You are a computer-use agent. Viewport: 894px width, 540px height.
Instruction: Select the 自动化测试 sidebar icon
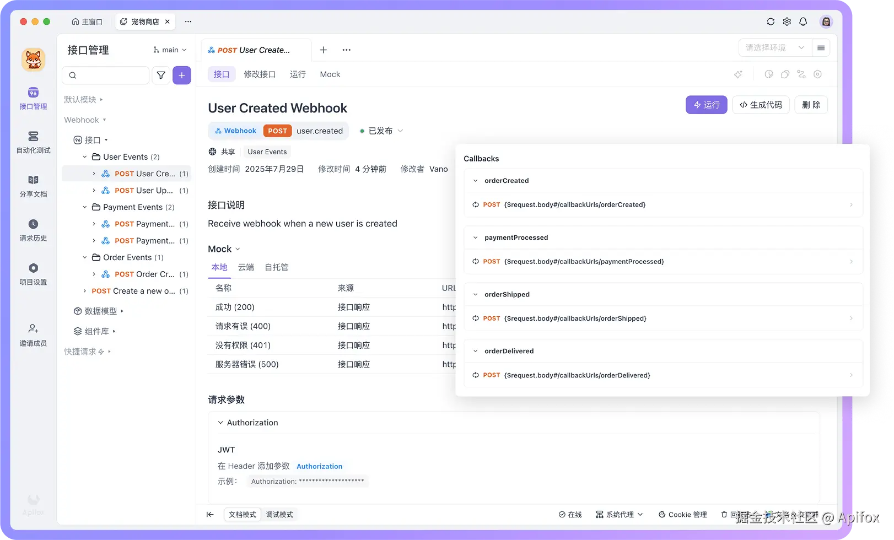click(33, 142)
